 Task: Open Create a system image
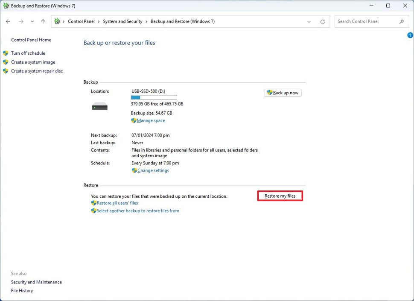tap(33, 62)
